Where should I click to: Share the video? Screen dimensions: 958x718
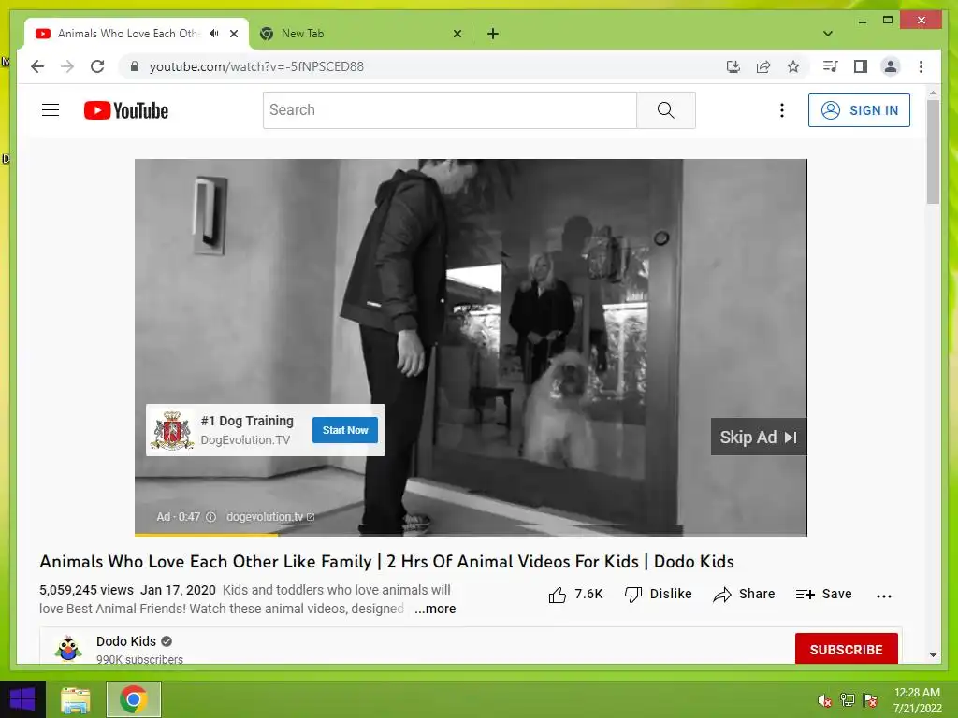[x=744, y=594]
